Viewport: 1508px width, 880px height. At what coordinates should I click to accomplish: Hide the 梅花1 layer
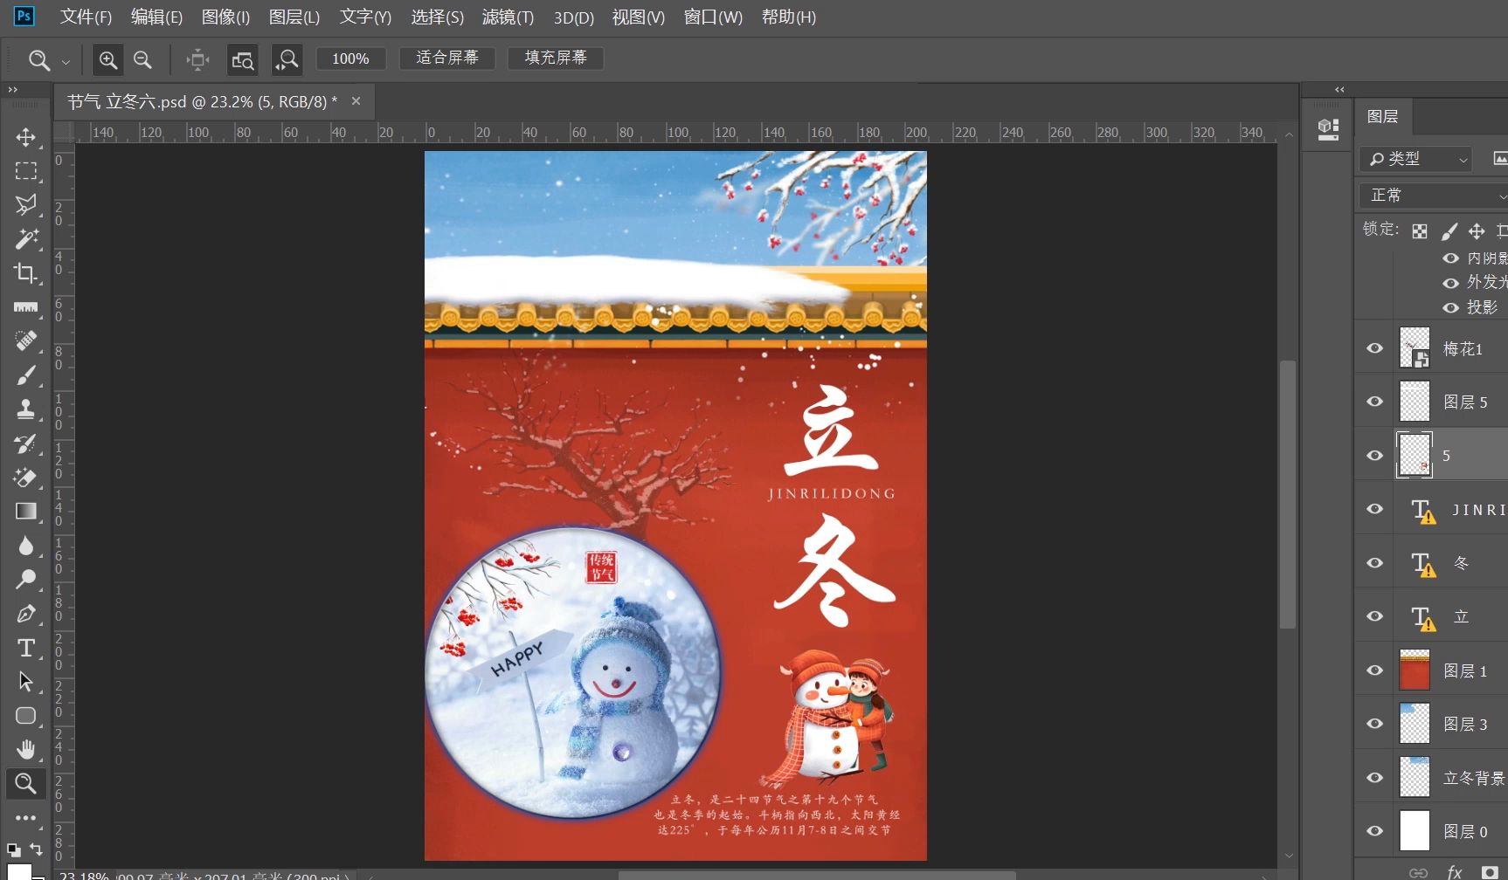tap(1374, 347)
